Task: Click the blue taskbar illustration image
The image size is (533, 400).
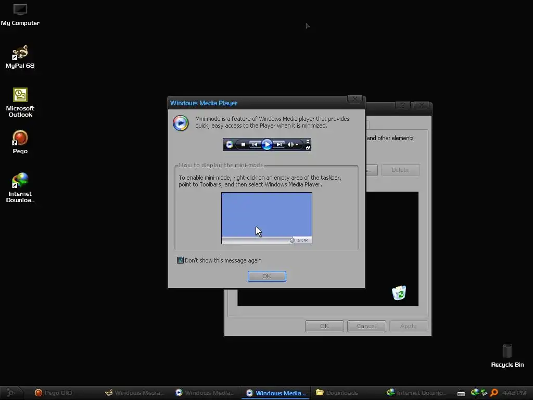Action: (x=266, y=218)
